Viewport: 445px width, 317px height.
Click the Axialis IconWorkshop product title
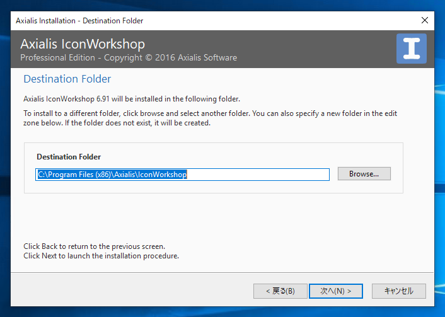(x=83, y=44)
